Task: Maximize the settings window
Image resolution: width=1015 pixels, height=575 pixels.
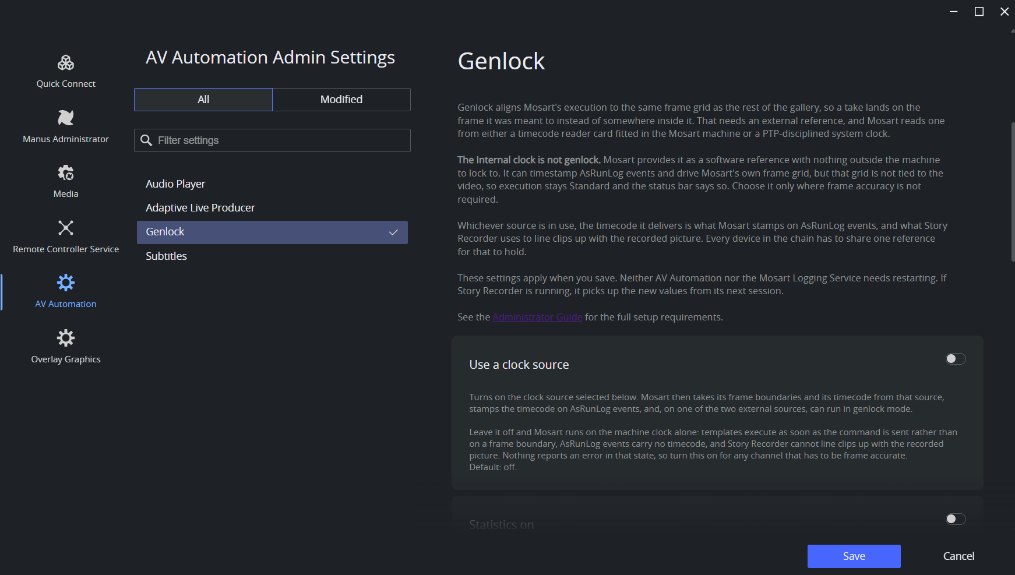Action: [x=979, y=12]
